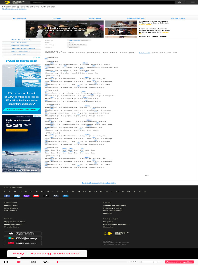Image resolution: width=198 pixels, height=265 pixels.
Task: Click the Google Play badge
Action: (23, 238)
